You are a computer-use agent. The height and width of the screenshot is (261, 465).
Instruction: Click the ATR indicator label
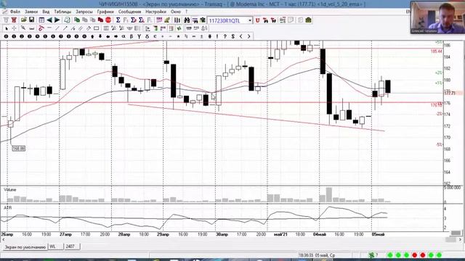(8, 208)
